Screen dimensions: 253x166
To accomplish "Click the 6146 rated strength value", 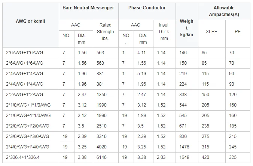I will click(x=101, y=157).
